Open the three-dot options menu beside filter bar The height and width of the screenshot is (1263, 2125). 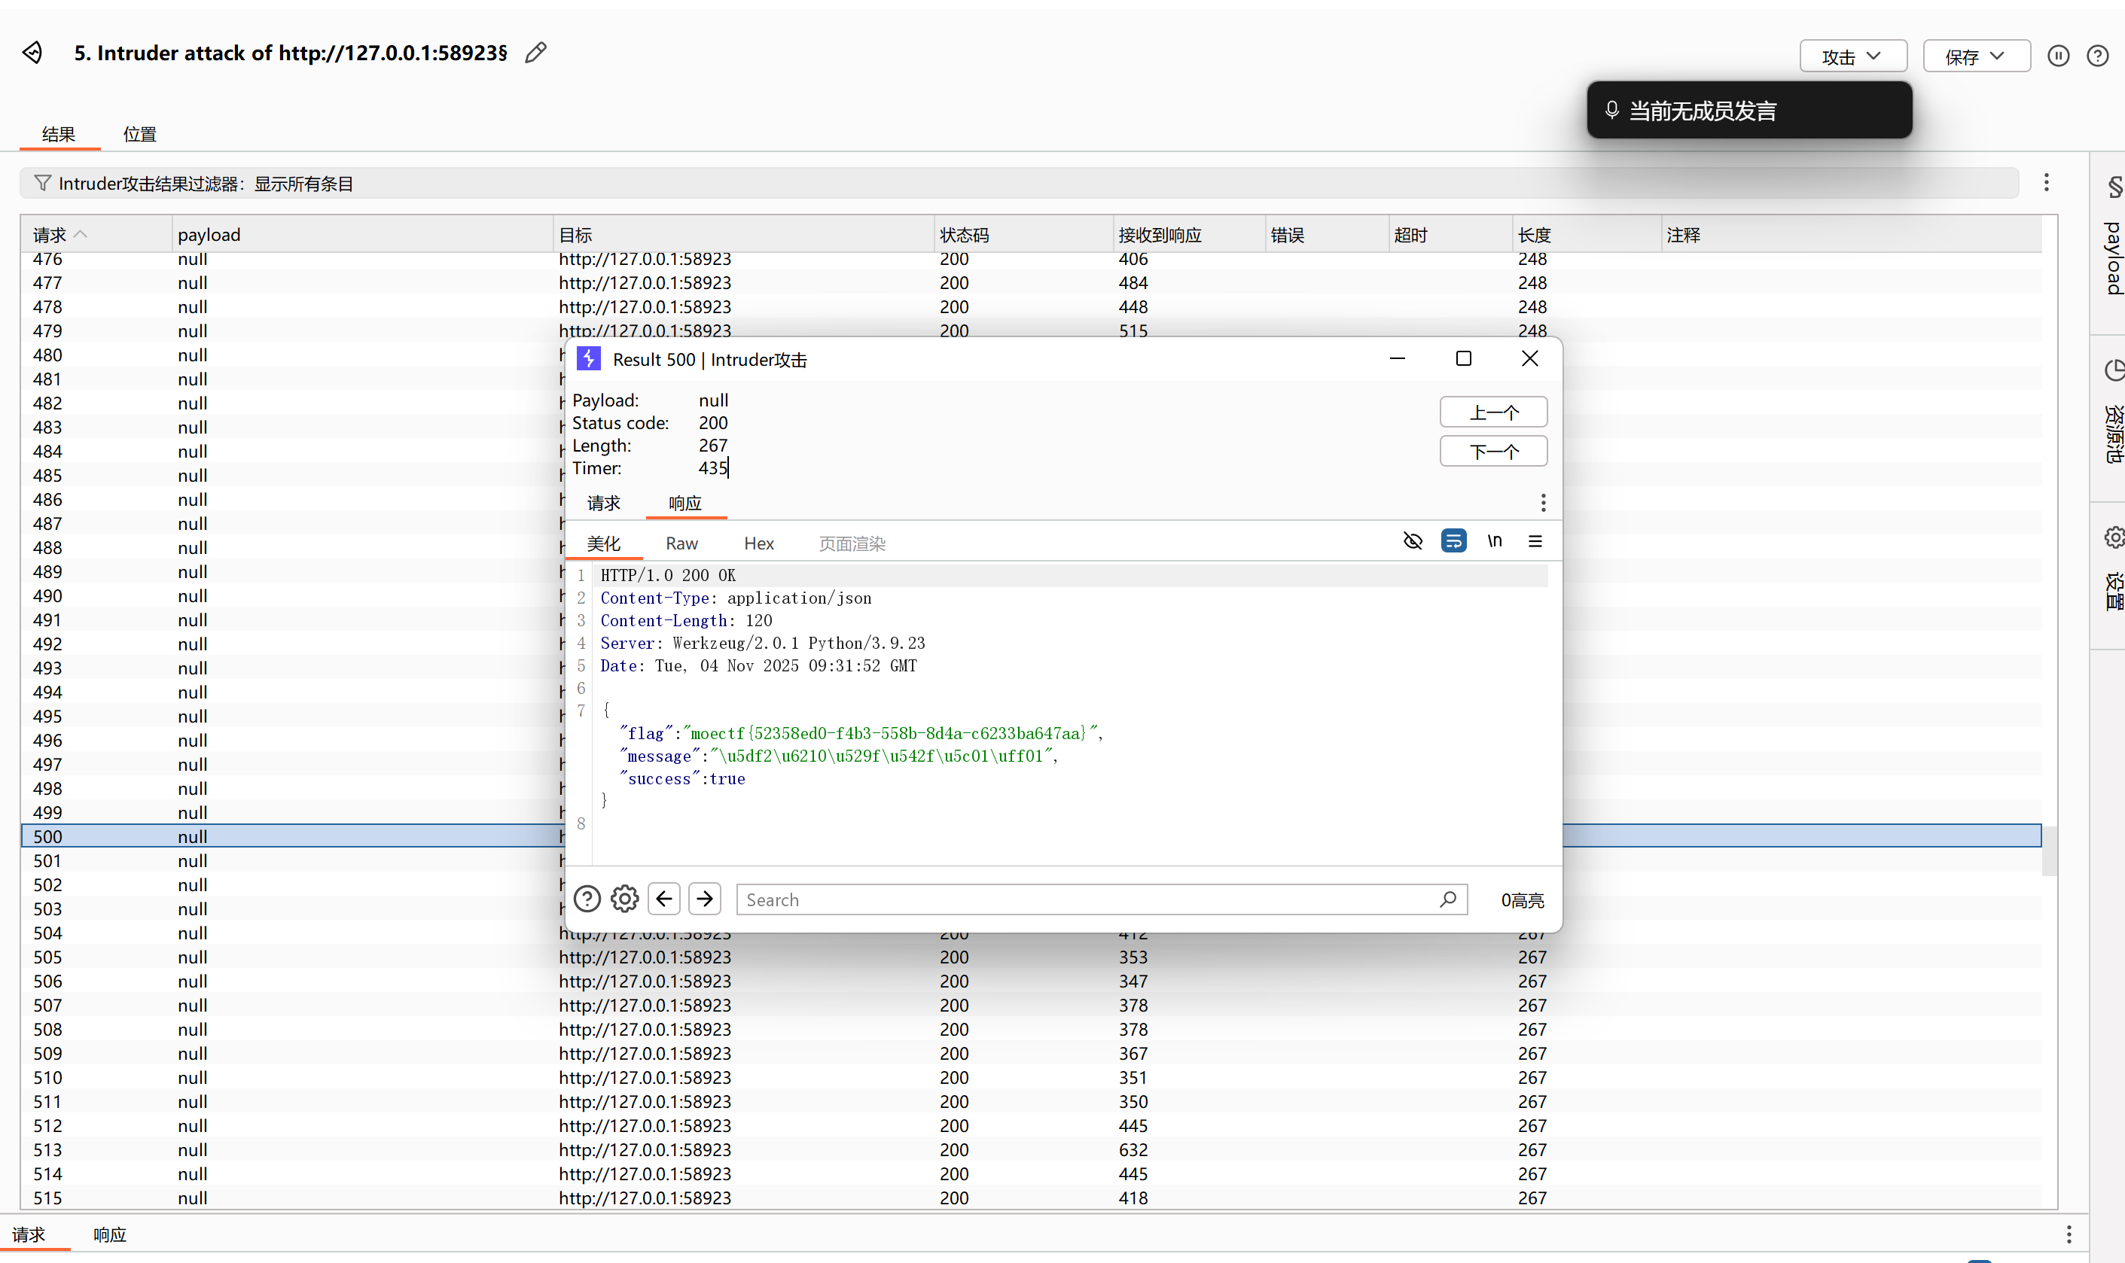[x=2046, y=183]
